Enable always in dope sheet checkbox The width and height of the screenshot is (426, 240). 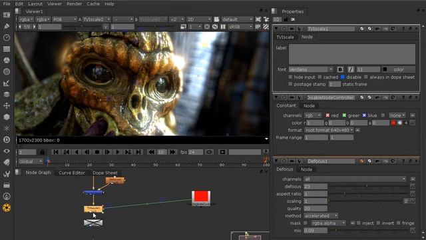(366, 77)
